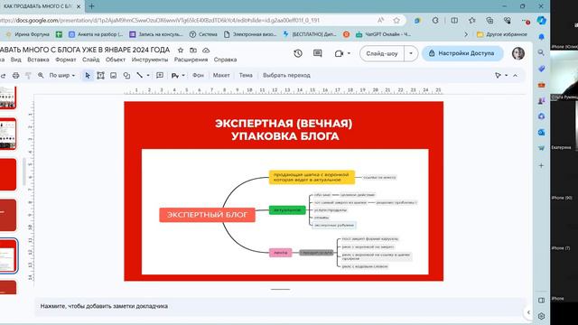Move presentation using the folder icon
This screenshot has width=578, height=325.
(193, 51)
